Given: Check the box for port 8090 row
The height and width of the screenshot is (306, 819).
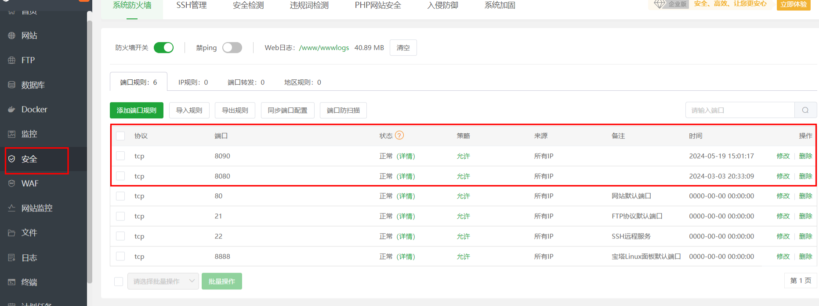Looking at the screenshot, I should pos(120,156).
